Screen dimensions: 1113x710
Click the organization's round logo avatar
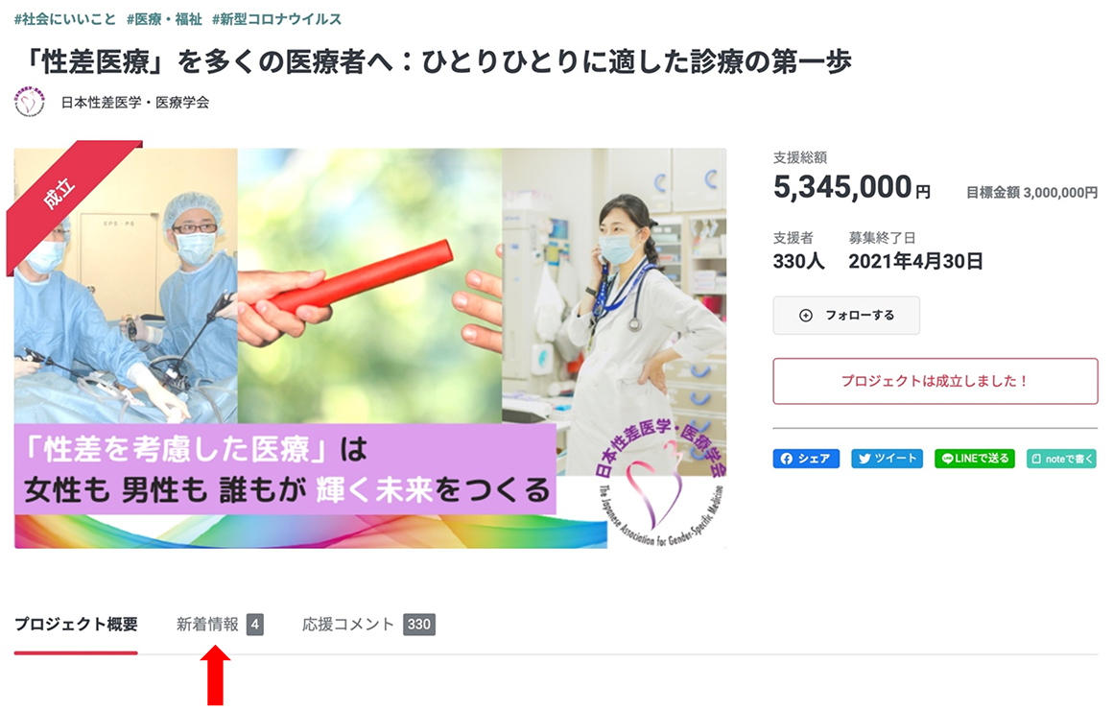29,103
